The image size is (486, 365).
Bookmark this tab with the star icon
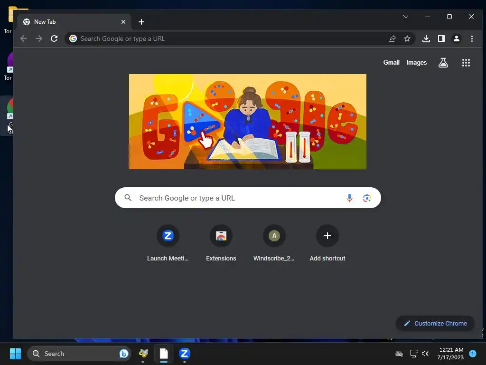[x=407, y=38]
